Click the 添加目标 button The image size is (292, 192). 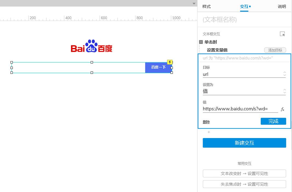tap(275, 50)
